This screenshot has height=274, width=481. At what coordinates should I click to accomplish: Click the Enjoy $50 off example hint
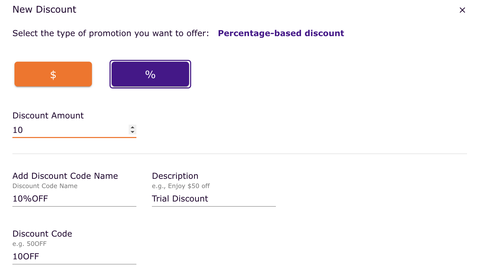[181, 186]
